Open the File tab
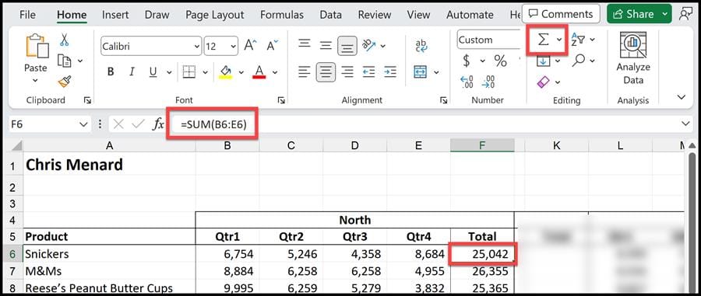 [28, 15]
